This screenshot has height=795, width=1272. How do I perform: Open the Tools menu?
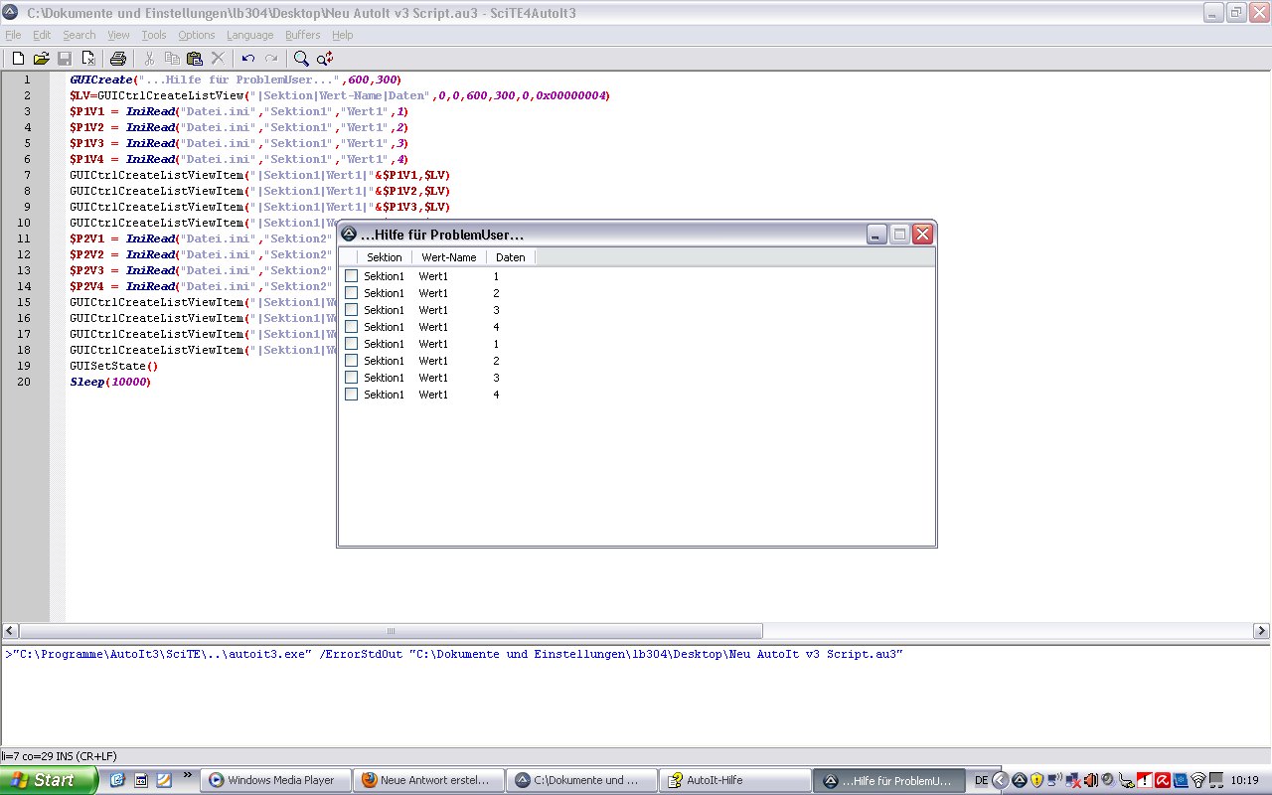coord(154,35)
